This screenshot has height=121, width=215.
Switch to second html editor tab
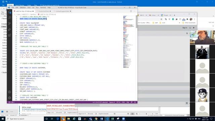pyautogui.click(x=44, y=11)
